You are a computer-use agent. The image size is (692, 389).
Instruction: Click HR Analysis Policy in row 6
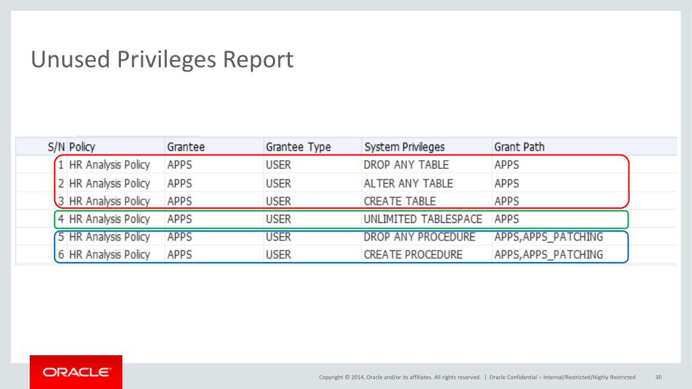110,255
